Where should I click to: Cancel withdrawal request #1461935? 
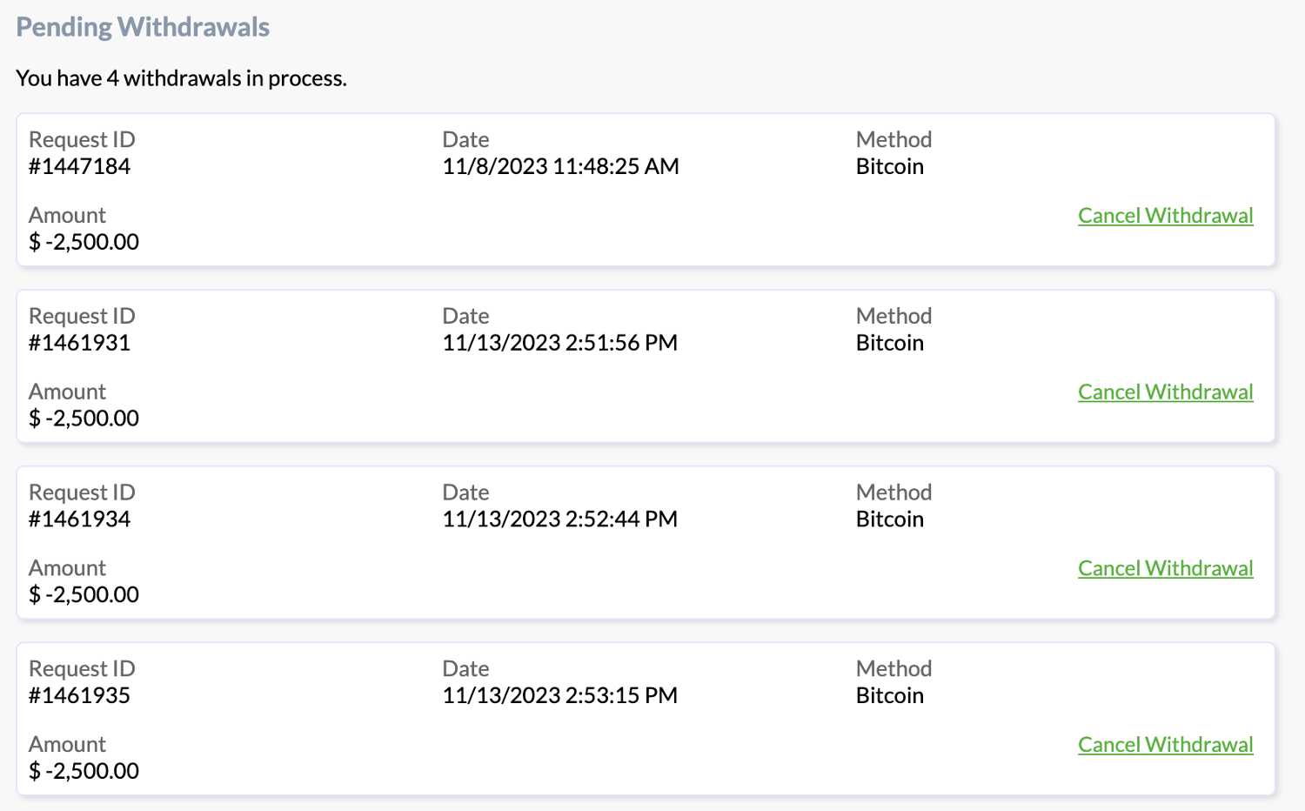pyautogui.click(x=1165, y=745)
